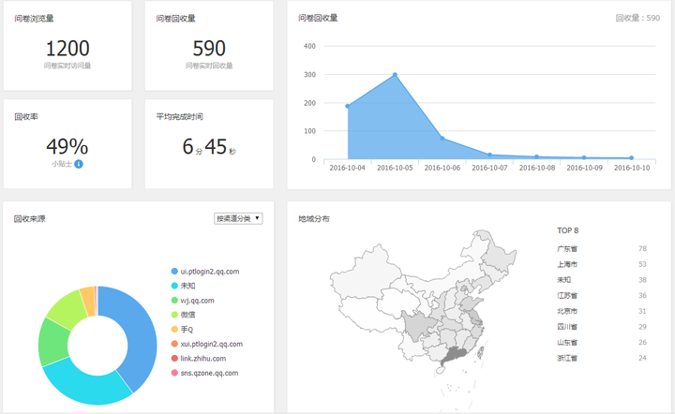This screenshot has width=675, height=414.
Task: Click the 2016-10-08 axis label
Action: (537, 168)
